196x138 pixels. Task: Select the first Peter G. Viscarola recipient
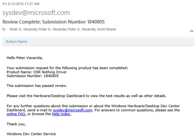coord(23,29)
